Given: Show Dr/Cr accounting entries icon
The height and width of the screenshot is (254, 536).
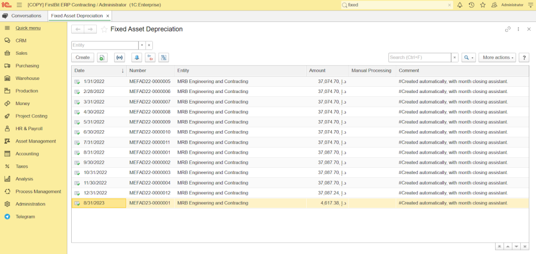Looking at the screenshot, I should click(150, 57).
